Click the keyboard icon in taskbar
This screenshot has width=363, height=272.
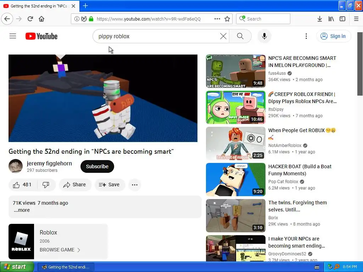(317, 267)
